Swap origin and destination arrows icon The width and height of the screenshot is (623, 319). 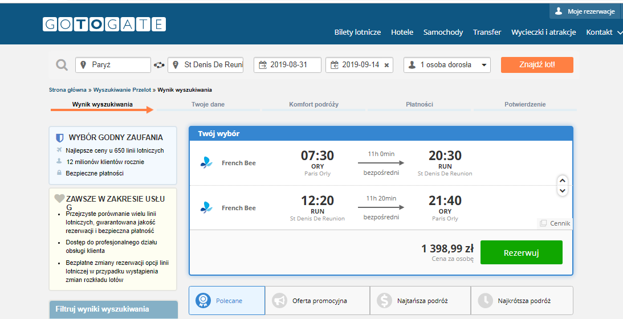pos(160,65)
